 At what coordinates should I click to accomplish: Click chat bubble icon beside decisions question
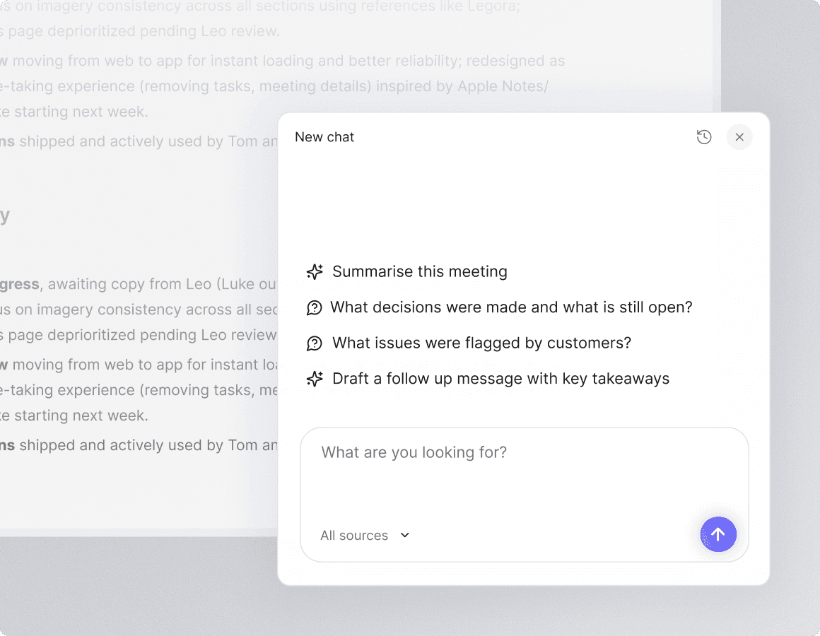click(315, 308)
